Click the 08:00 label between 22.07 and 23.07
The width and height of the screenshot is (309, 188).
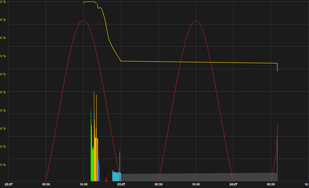point(46,184)
